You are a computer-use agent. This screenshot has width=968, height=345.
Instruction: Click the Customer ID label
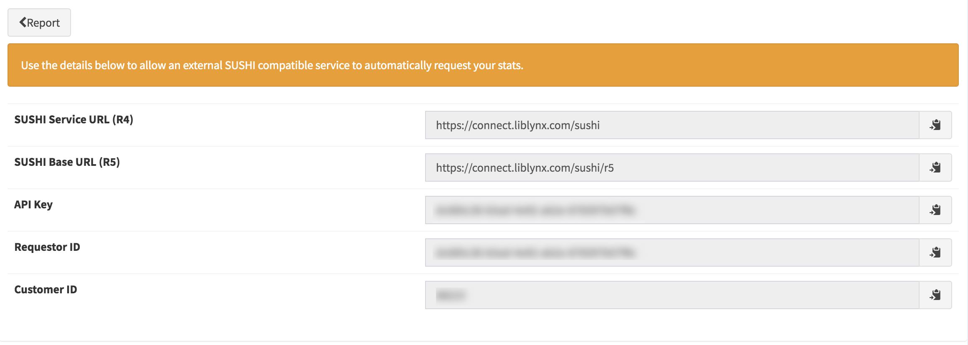click(x=46, y=290)
